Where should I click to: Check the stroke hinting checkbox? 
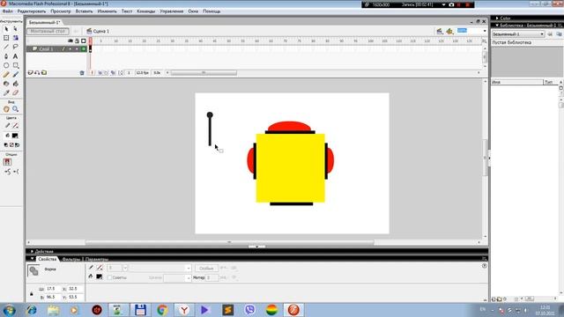[110, 277]
